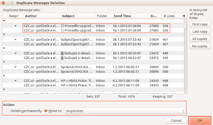This screenshot has height=125, width=213.
Task: Collapse the second duplicate set above the 28.1.2015 messages
Action: click(4, 35)
